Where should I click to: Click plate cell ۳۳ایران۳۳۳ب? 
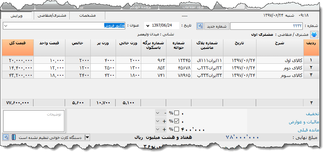207,75
